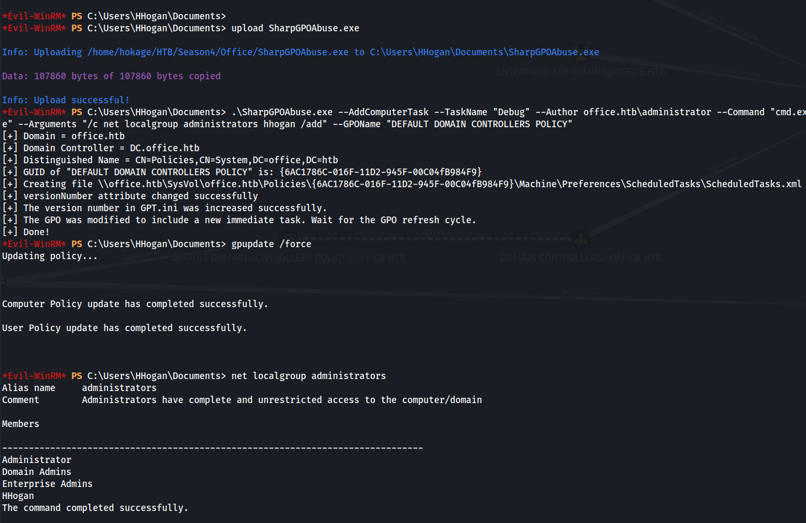Click 'Computer Policy update has completed successfully.'
The width and height of the screenshot is (806, 523).
tap(135, 304)
